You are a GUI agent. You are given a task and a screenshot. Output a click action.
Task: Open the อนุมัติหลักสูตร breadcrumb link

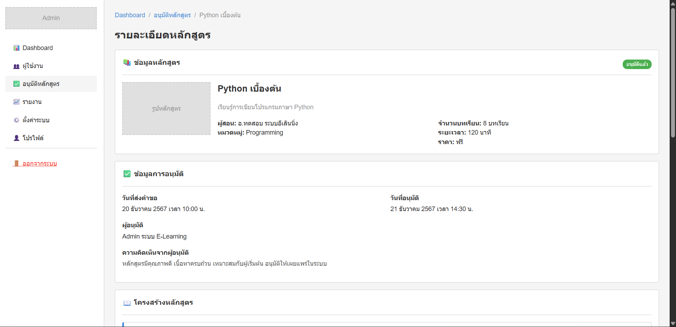(173, 15)
